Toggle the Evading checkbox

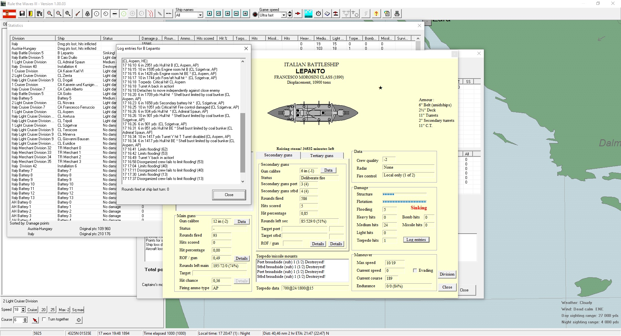[415, 270]
